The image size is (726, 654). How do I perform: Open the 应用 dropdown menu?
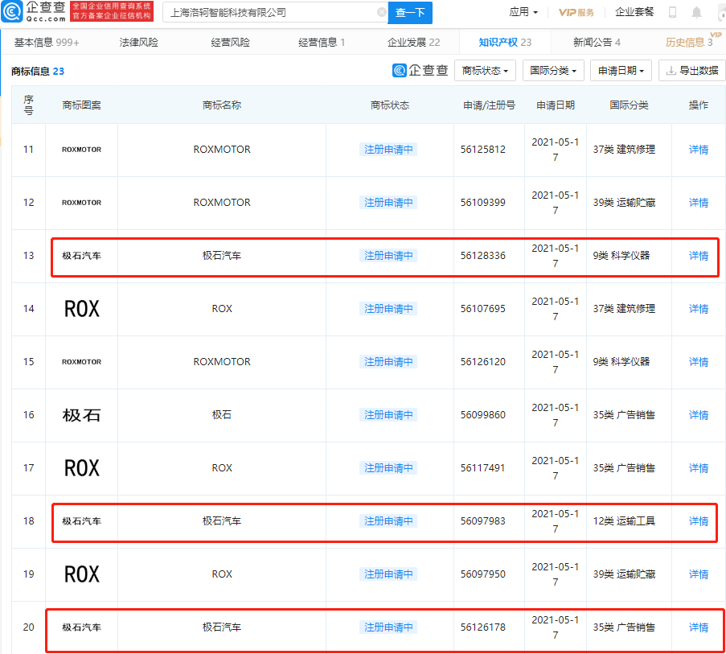click(523, 12)
